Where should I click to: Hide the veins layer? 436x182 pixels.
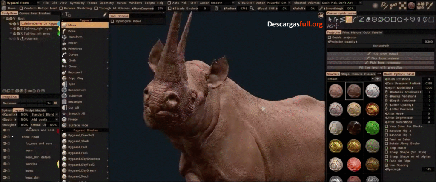point(5,150)
